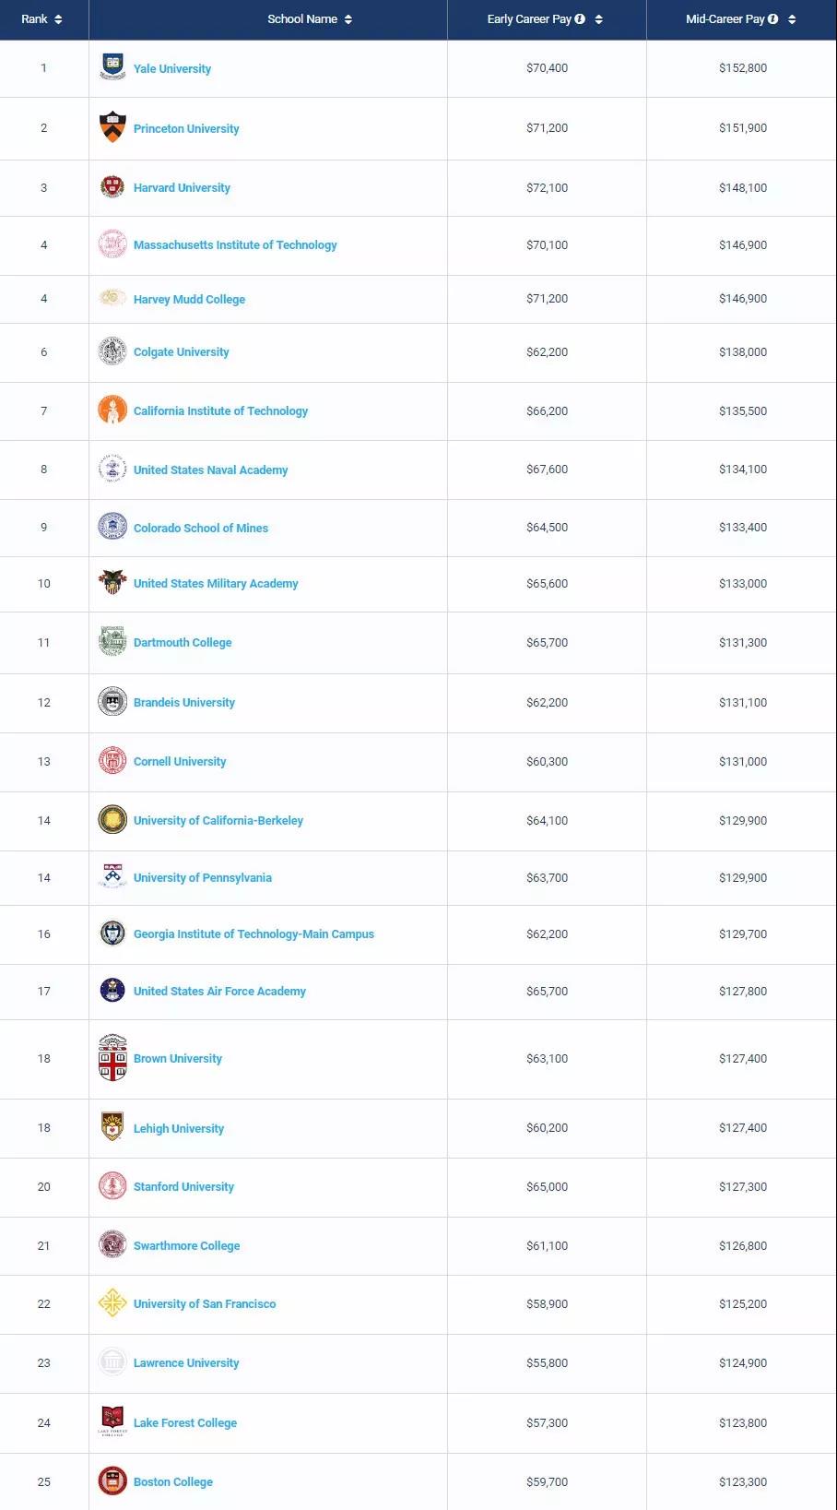
Task: Click the University of San Francisco logo
Action: click(x=112, y=1302)
